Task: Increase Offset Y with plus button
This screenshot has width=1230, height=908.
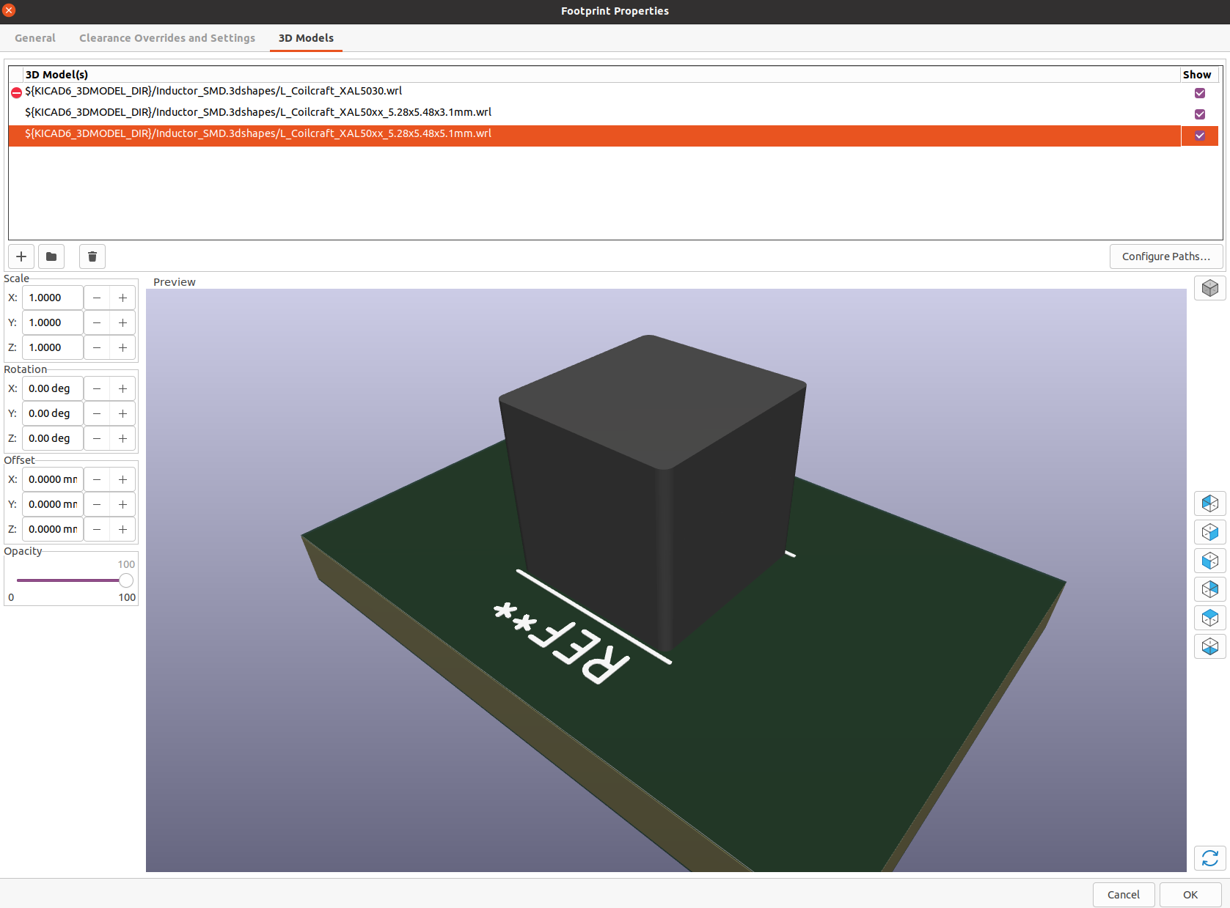Action: (x=122, y=504)
